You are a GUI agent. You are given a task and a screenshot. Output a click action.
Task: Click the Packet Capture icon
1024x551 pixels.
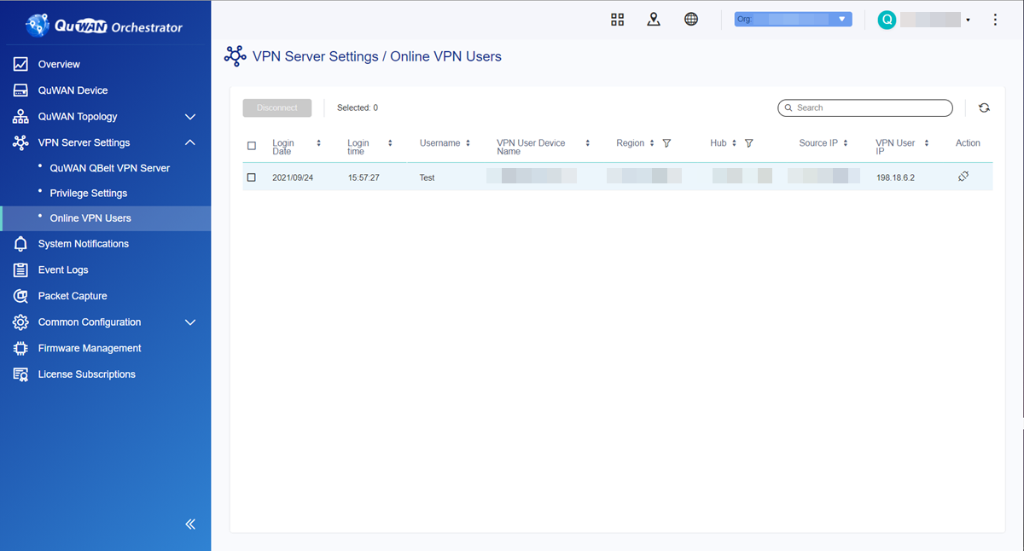coord(20,296)
